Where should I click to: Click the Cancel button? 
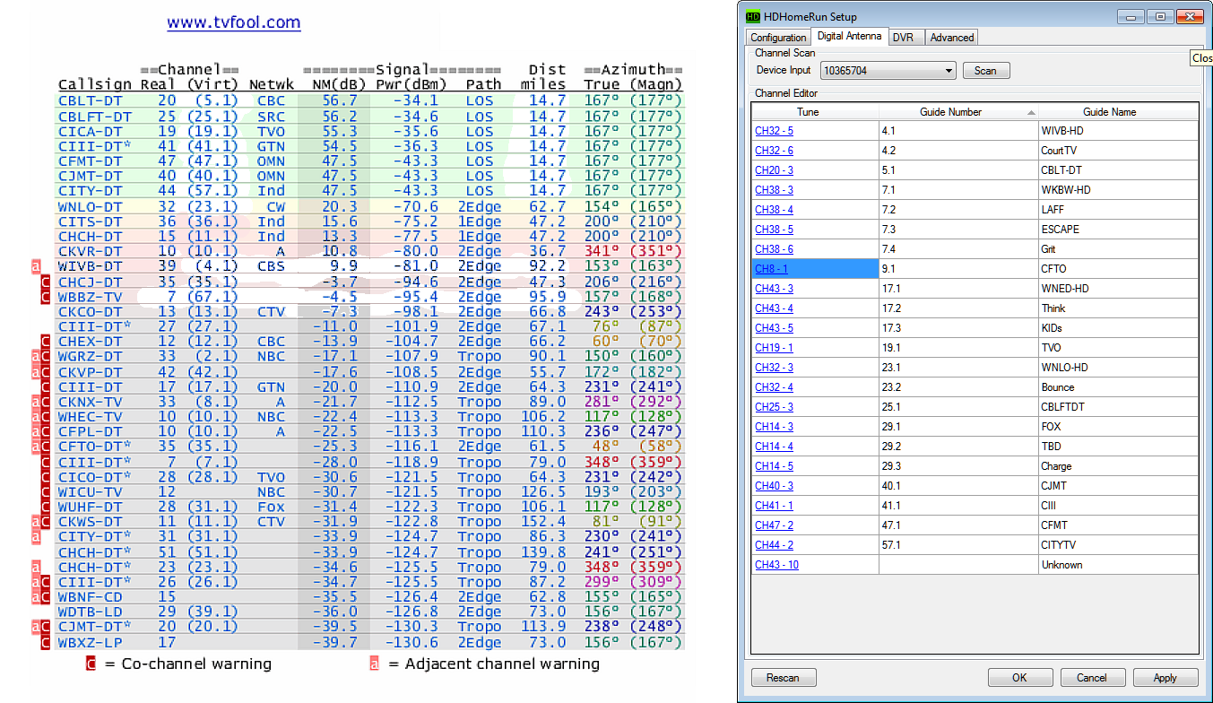(x=1091, y=677)
